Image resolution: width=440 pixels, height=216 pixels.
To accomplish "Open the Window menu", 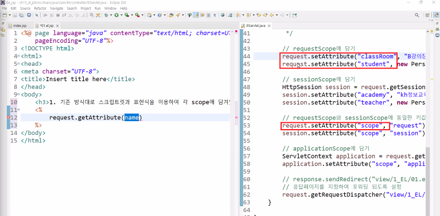I will [110, 9].
